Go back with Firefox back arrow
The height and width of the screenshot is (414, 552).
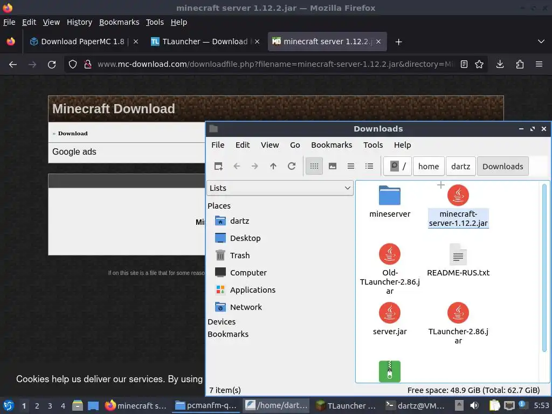click(x=13, y=65)
